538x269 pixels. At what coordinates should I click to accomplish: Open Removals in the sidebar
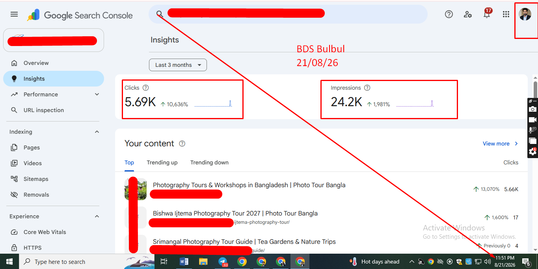click(54, 195)
